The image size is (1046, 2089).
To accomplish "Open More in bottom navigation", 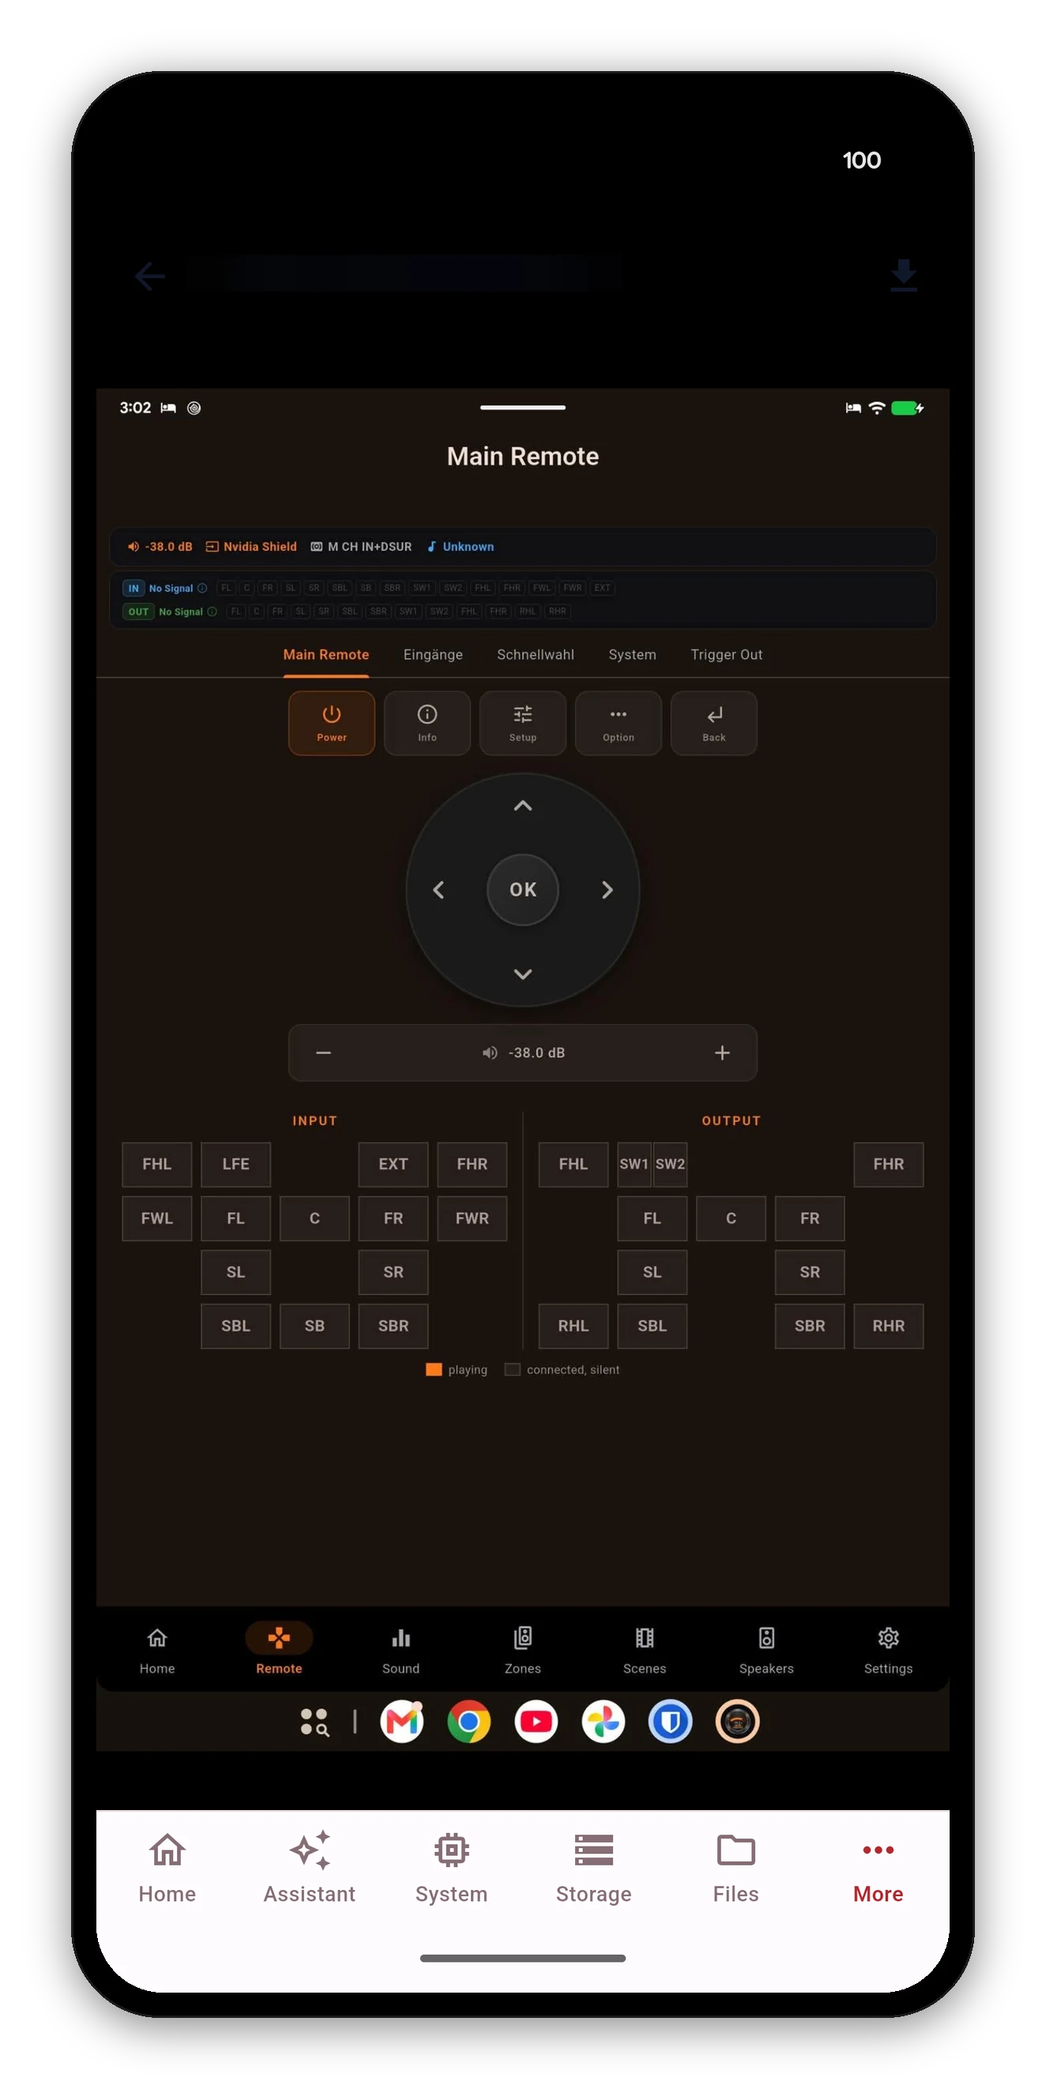I will (x=879, y=1869).
